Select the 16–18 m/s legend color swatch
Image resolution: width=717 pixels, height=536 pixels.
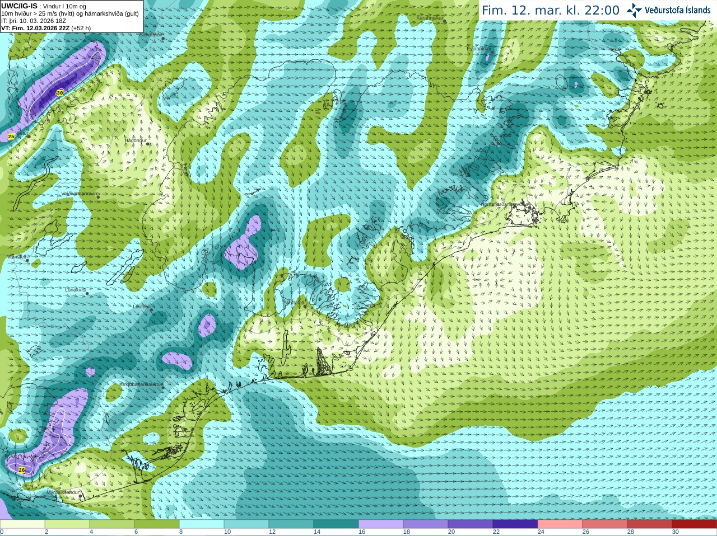[381, 524]
